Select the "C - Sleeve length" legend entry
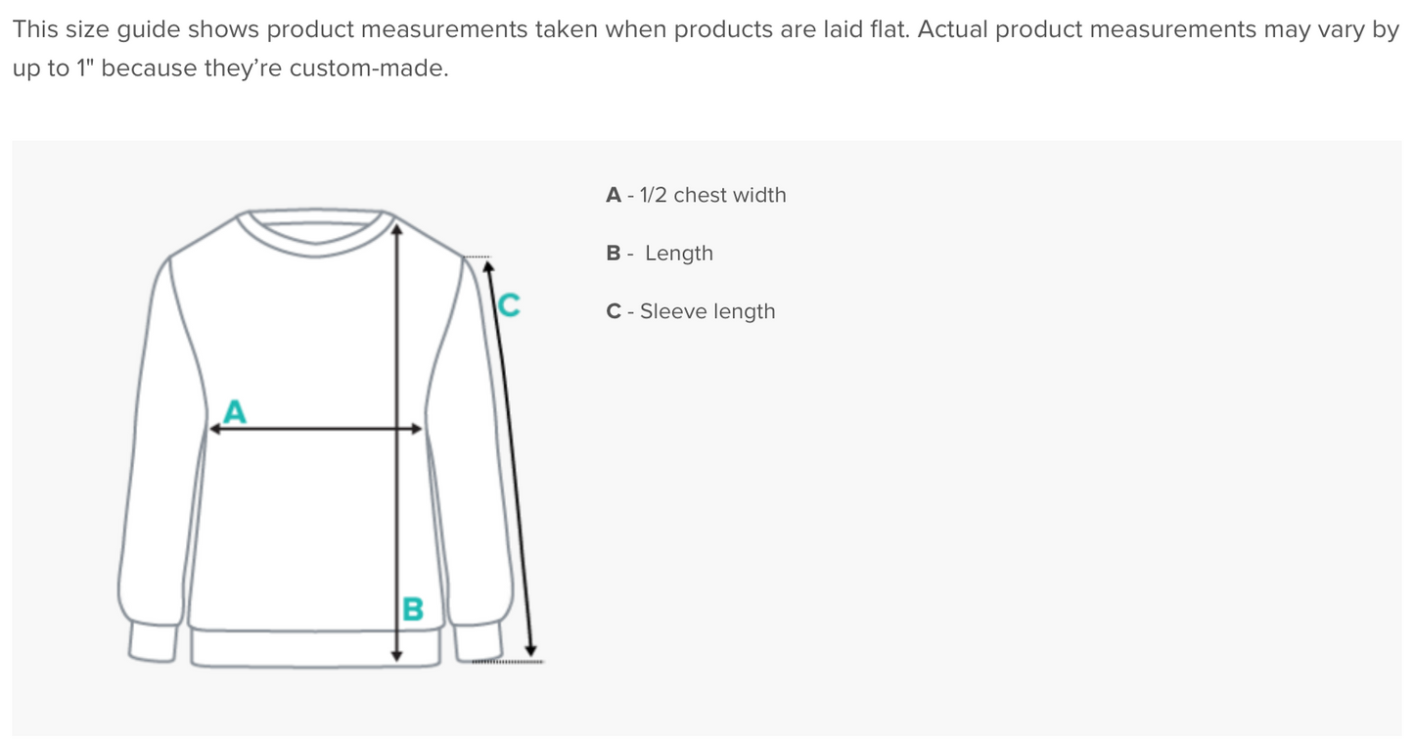 click(x=691, y=311)
